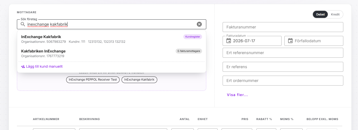
Task: Click add-person icon by Lägg till kund
Action: click(x=23, y=67)
